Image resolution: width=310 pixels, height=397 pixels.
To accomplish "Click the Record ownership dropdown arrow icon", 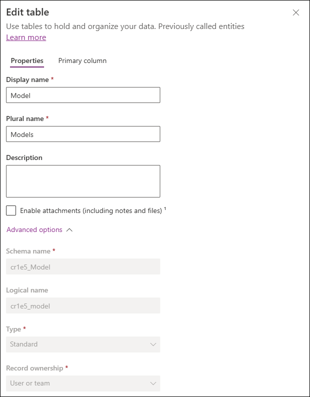I will tap(153, 383).
